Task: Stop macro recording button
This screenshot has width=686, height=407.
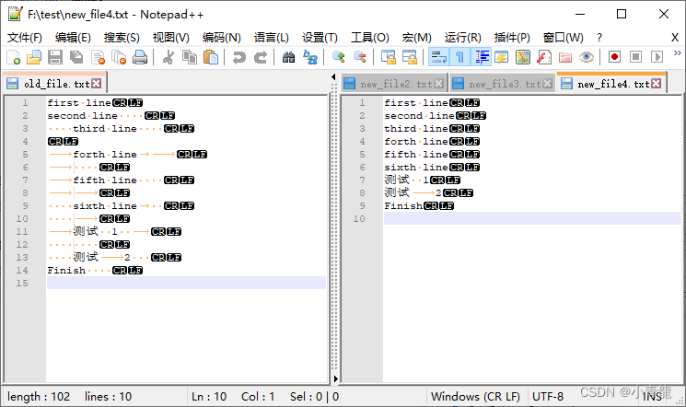Action: [x=635, y=57]
